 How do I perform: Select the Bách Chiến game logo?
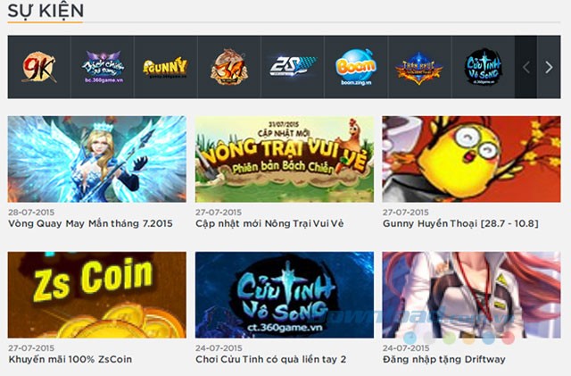[103, 67]
